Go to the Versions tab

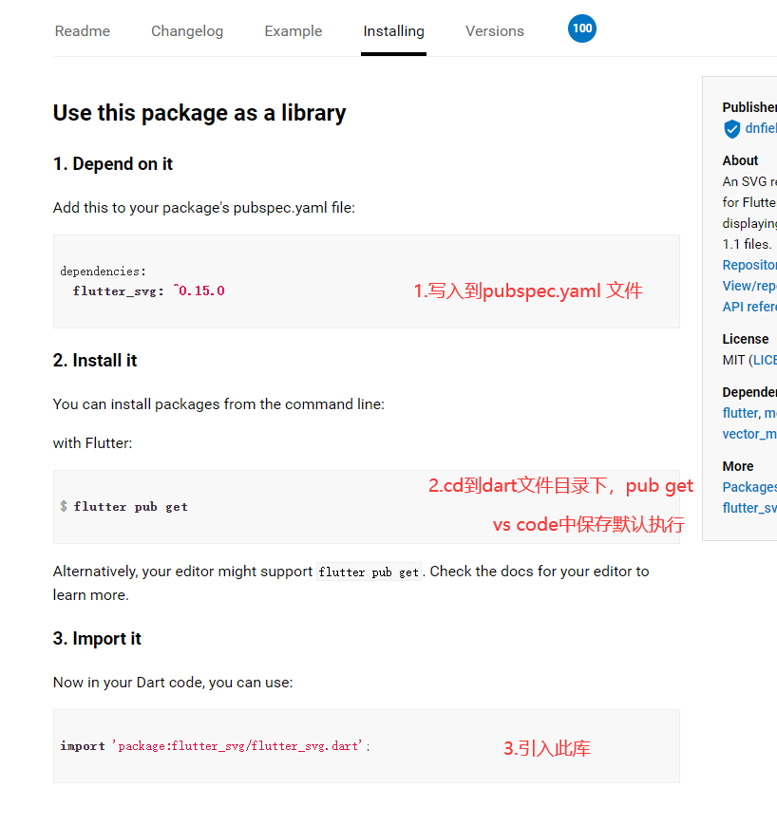click(x=494, y=31)
